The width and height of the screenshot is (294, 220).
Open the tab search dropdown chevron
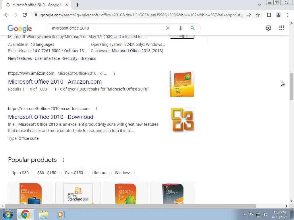tap(260, 5)
